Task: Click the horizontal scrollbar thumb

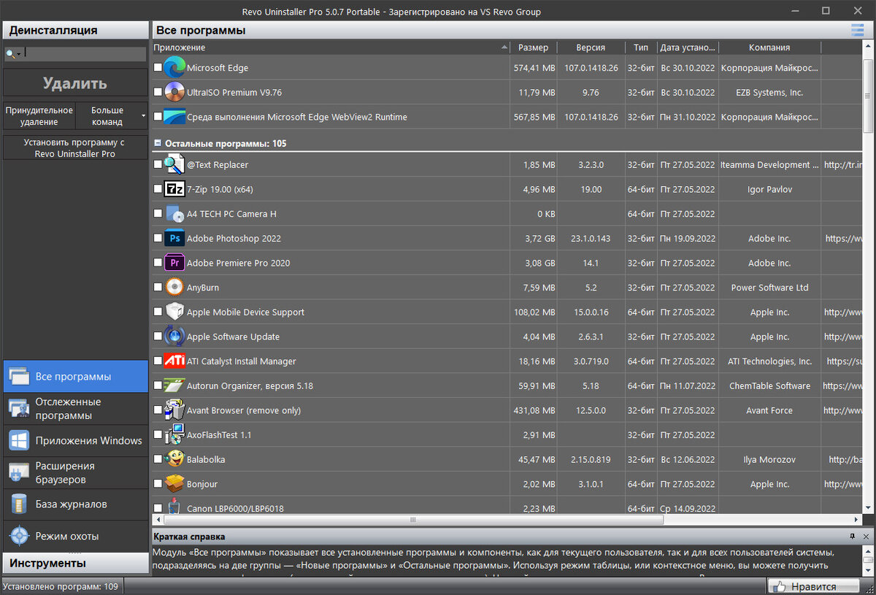Action: pos(413,520)
